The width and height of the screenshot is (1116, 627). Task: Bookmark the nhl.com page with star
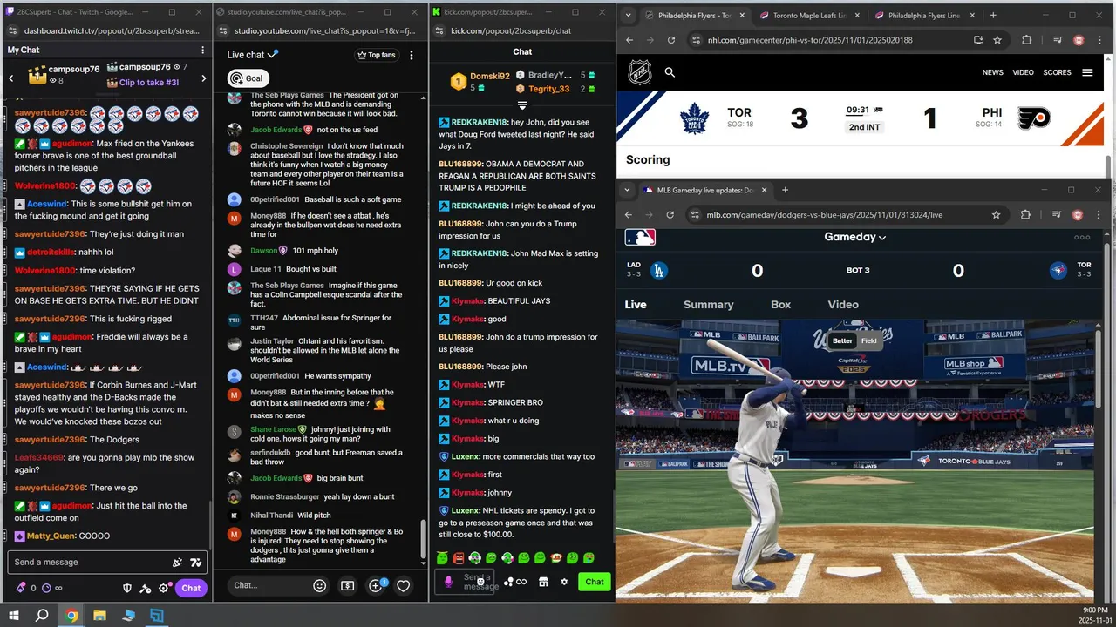pos(997,40)
